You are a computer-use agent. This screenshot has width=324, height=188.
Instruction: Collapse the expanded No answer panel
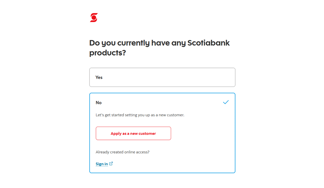(162, 103)
